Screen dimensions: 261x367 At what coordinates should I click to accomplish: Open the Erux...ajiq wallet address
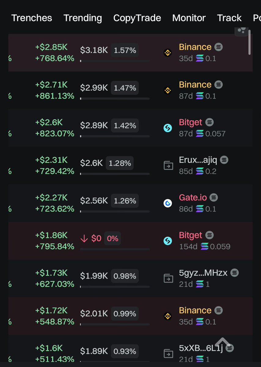click(x=198, y=160)
